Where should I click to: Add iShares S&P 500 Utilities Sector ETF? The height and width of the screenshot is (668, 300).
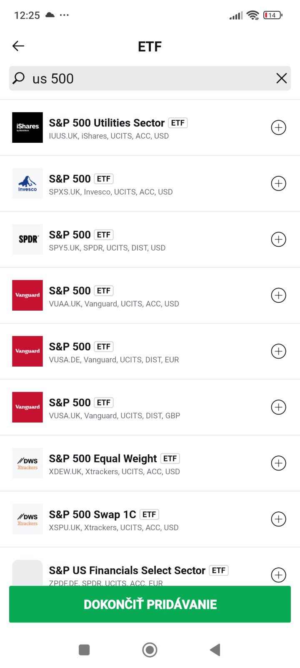tap(278, 127)
